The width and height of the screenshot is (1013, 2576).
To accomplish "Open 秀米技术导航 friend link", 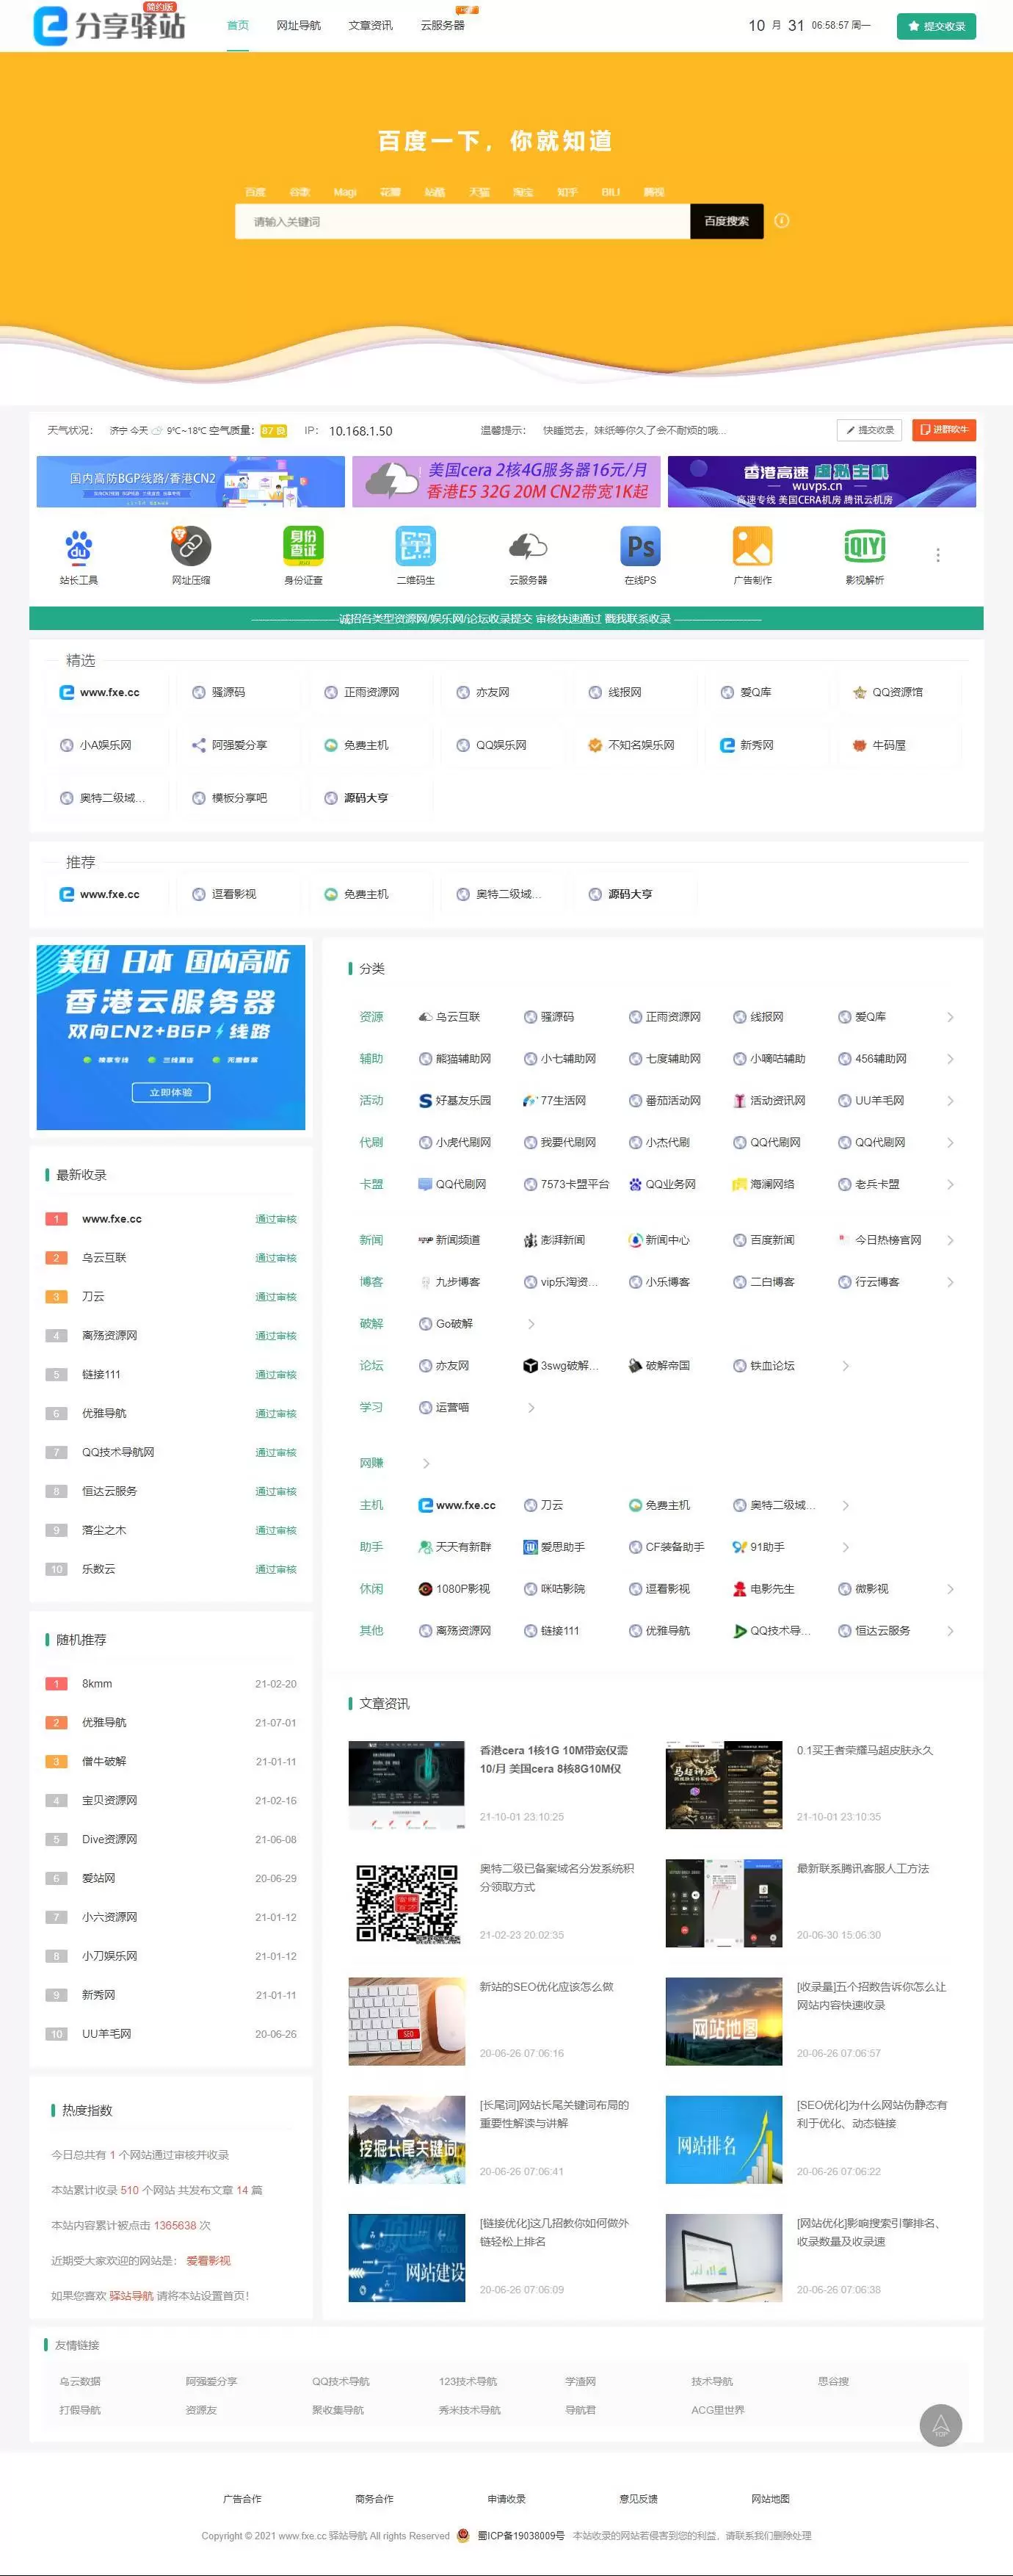I will click(469, 2410).
